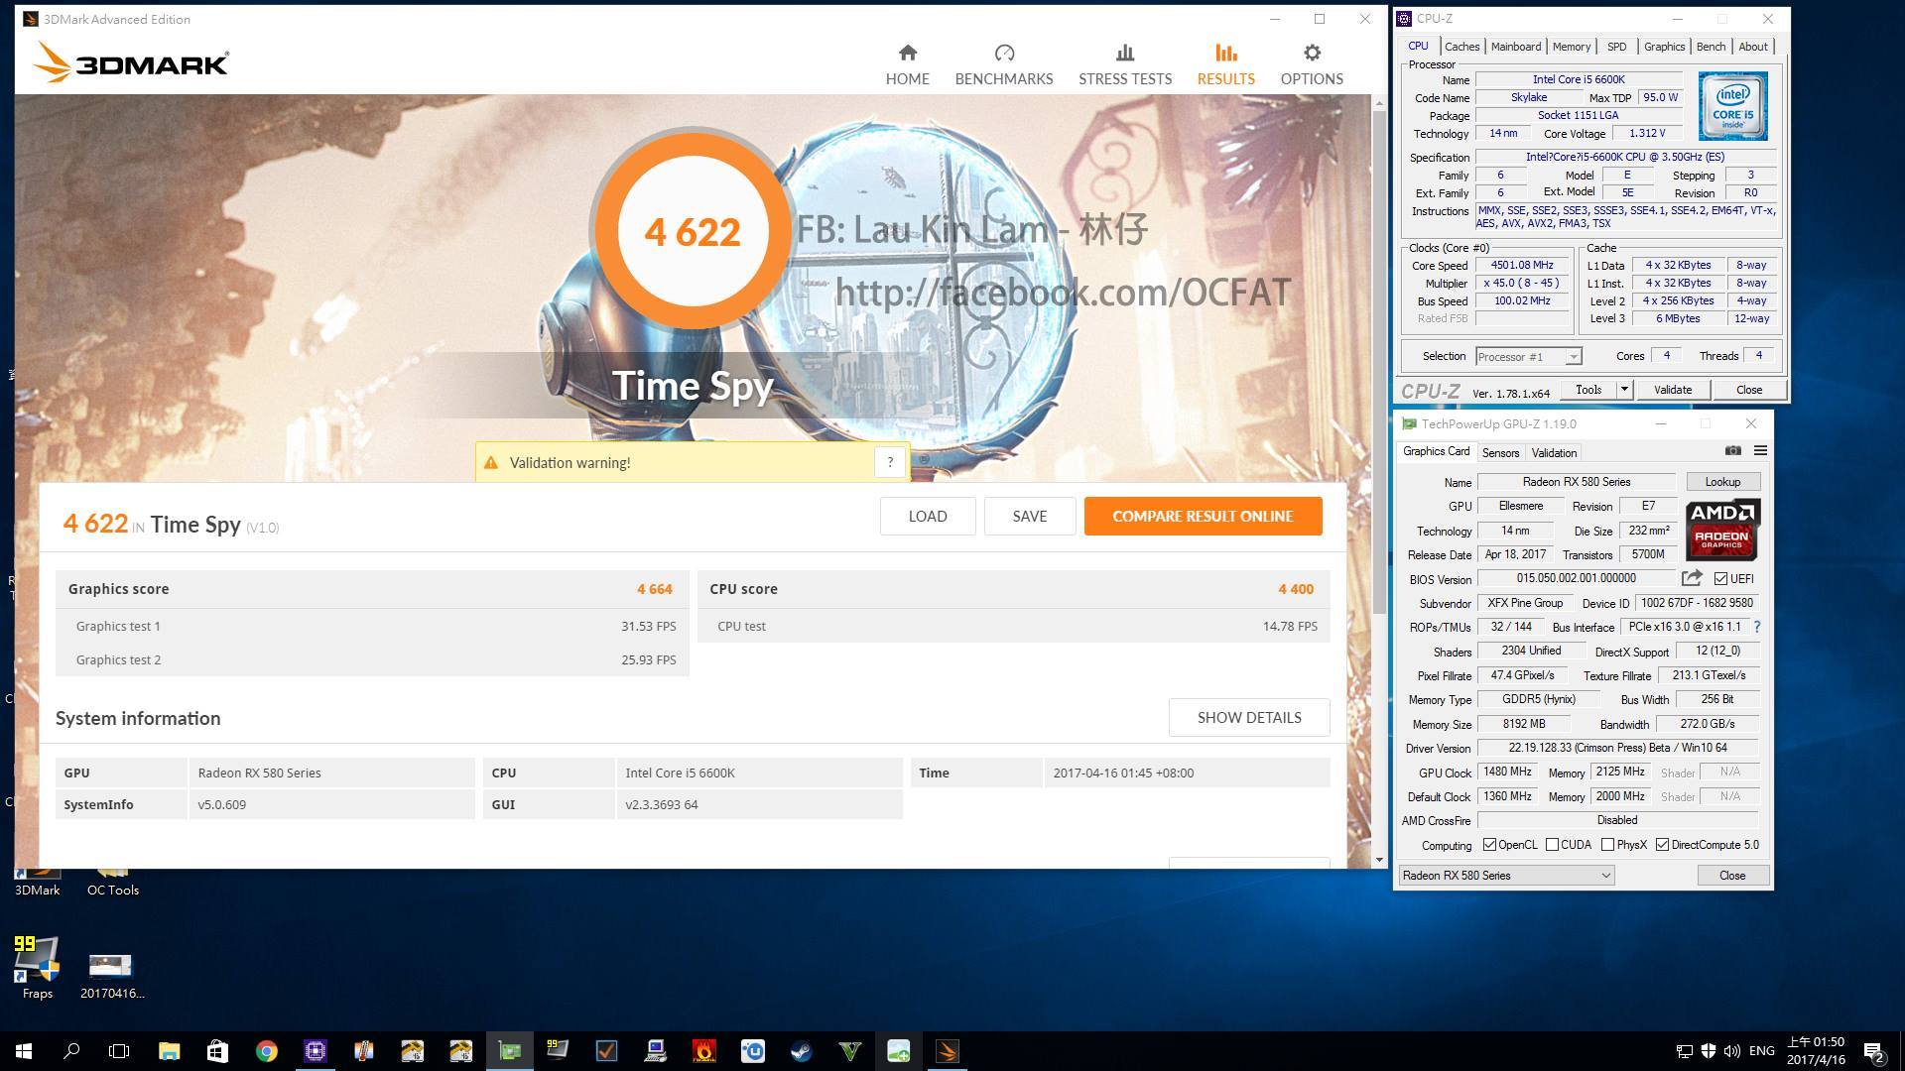
Task: Switch to Sensors tab in GPU-Z
Action: pyautogui.click(x=1500, y=452)
